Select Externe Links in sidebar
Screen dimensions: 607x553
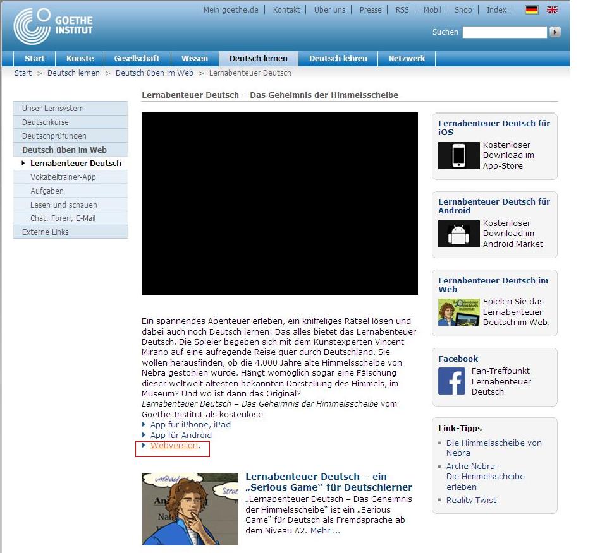coord(70,232)
